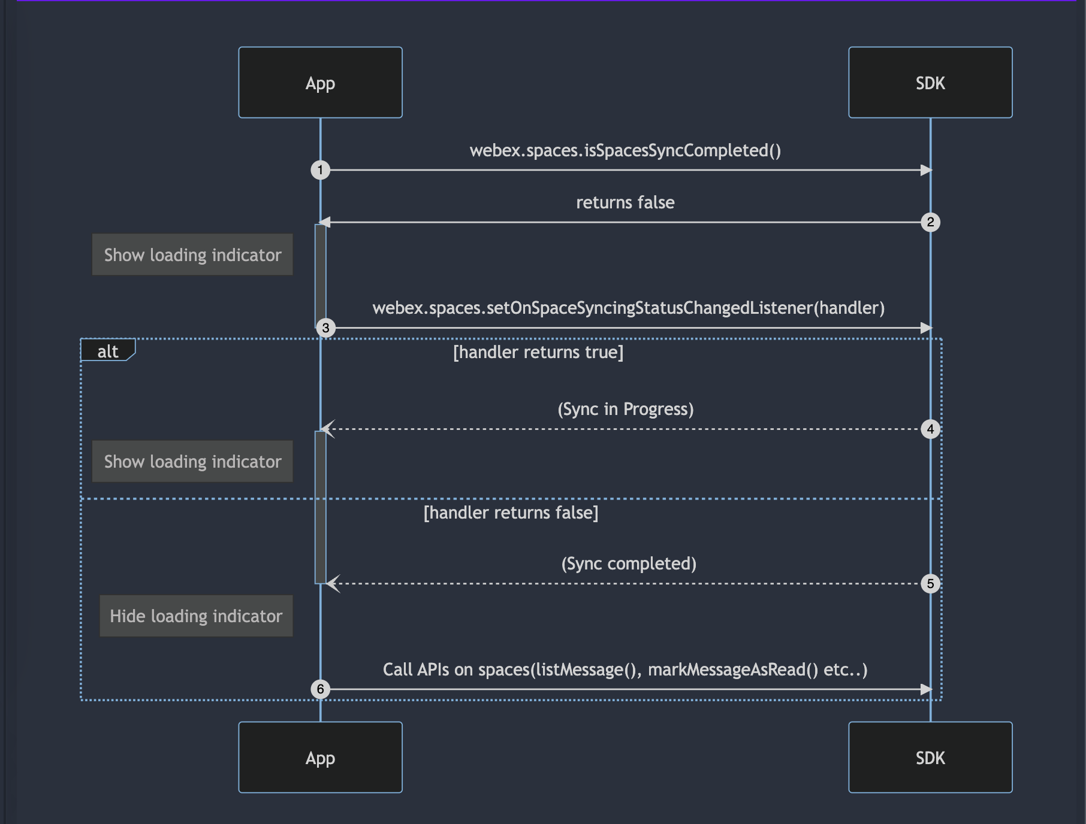The width and height of the screenshot is (1086, 824).
Task: Select the text webex.spaces.isSpacesSyncCompleted()
Action: 625,150
